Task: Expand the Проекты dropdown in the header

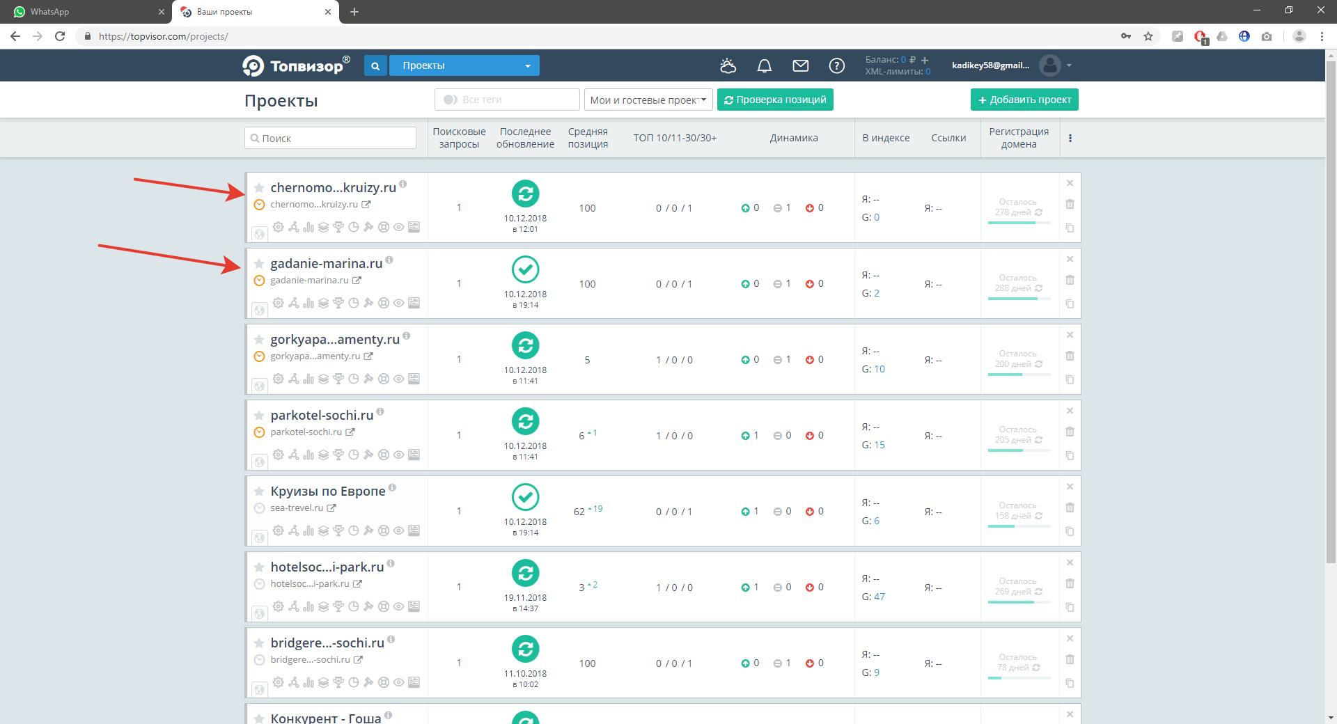Action: click(464, 65)
